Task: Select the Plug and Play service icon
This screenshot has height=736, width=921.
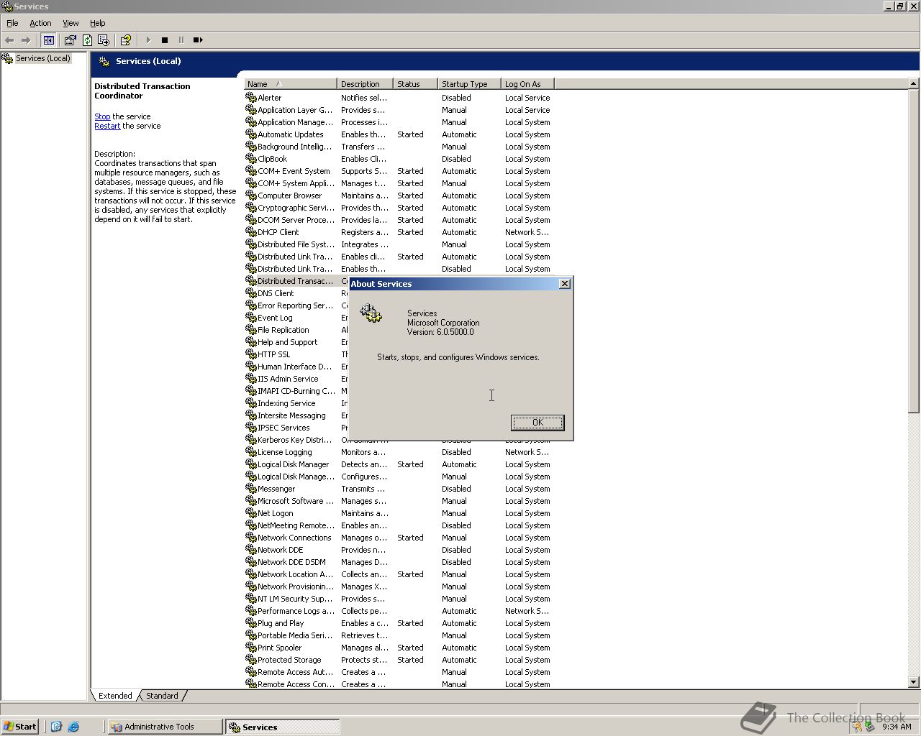Action: tap(251, 622)
